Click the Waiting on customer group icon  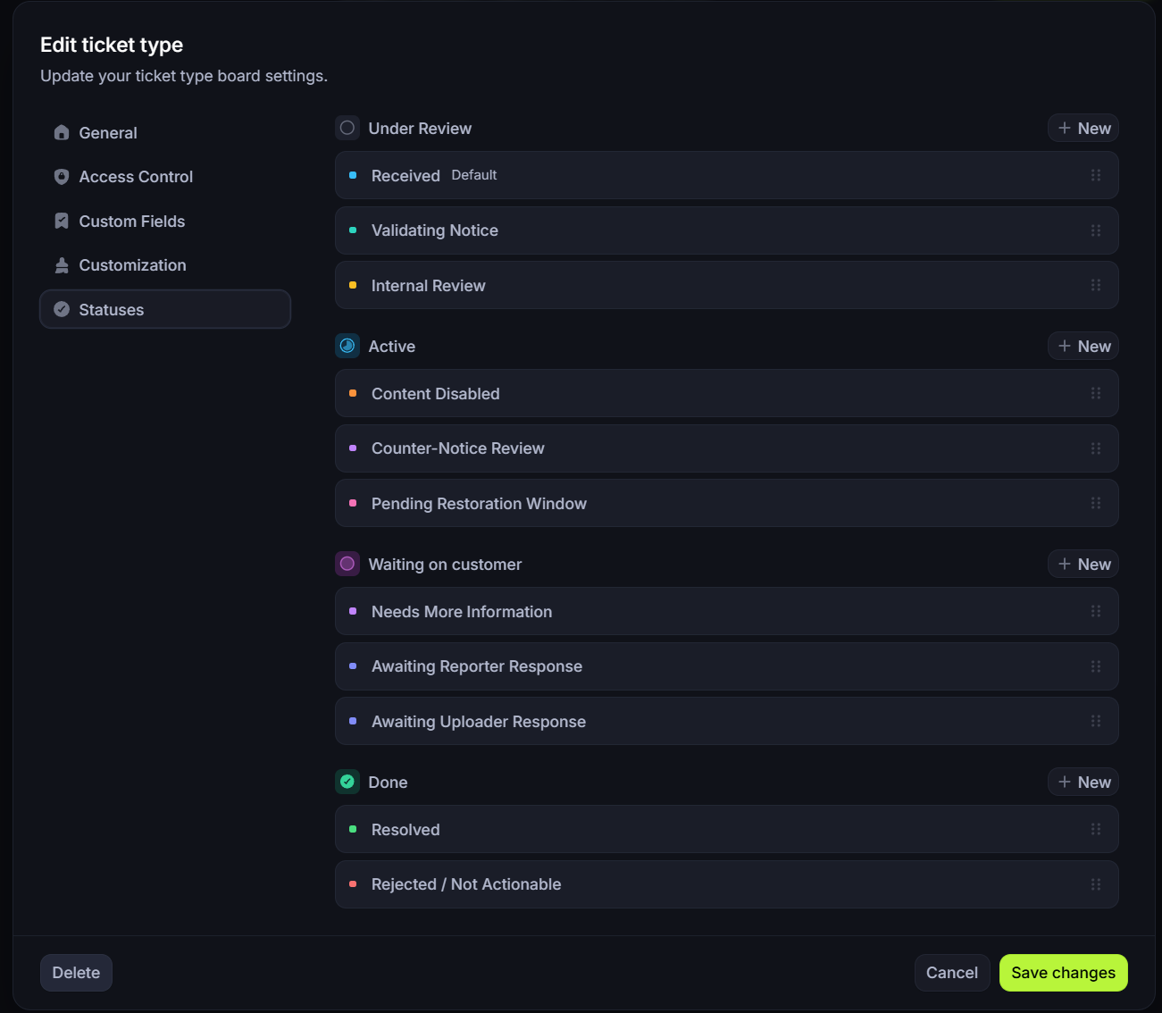pos(347,564)
